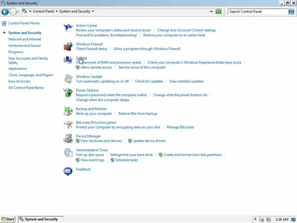Click the Control Panel Home icon

4,23
